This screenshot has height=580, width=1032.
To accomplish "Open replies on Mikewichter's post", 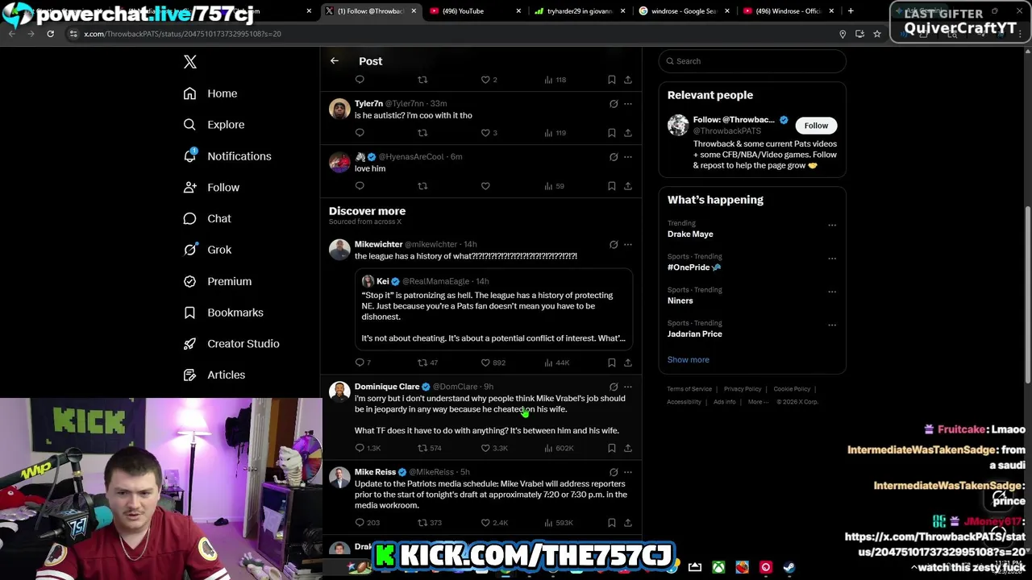I will point(360,362).
